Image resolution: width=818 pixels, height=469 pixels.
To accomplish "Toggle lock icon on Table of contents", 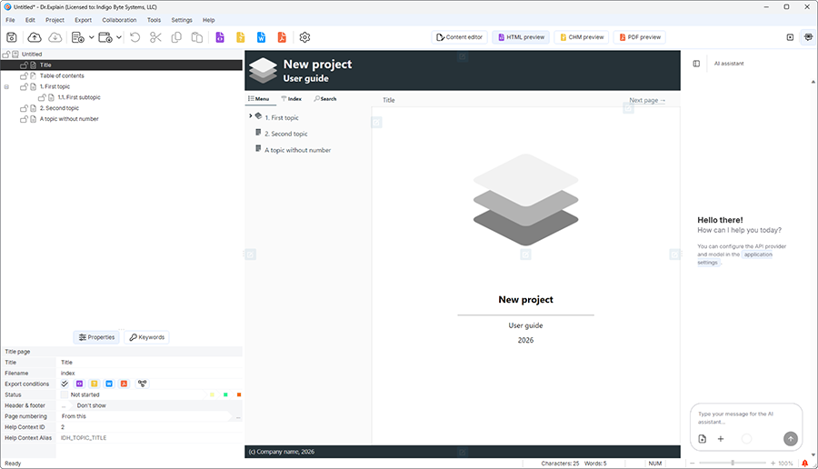I will [x=24, y=75].
